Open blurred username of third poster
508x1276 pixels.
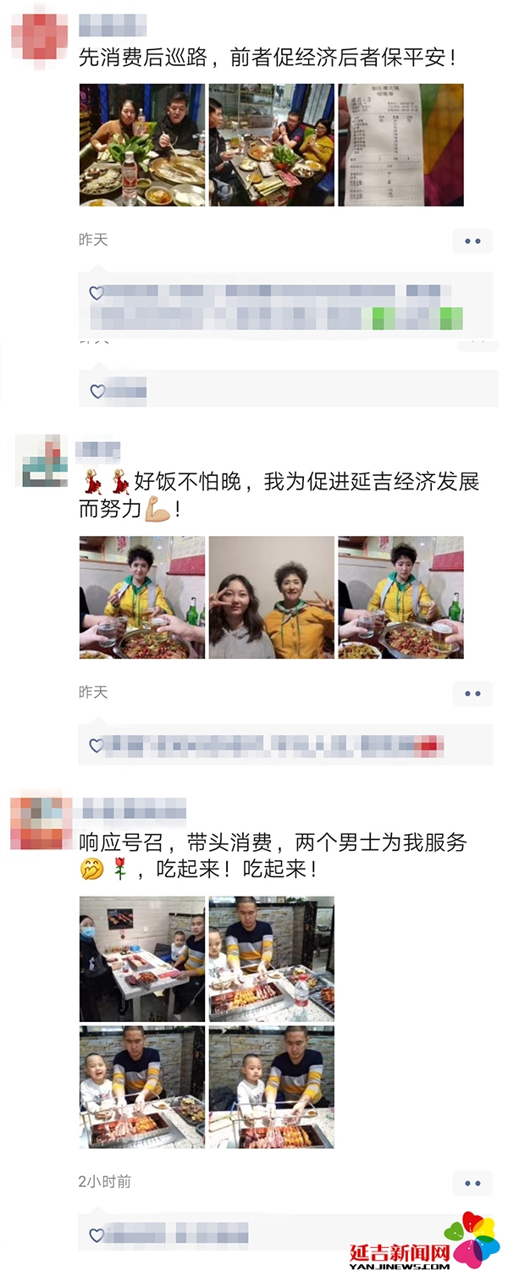click(x=135, y=809)
